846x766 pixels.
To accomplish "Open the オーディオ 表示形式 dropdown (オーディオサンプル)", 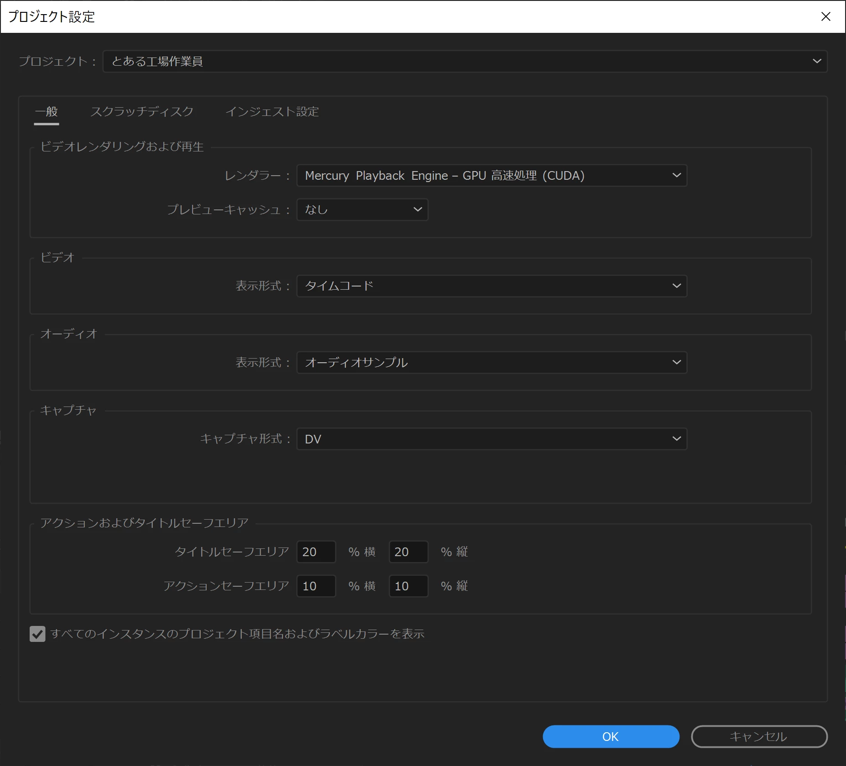I will click(x=492, y=363).
